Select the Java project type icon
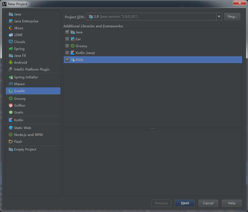248x212 pixels. point(11,14)
